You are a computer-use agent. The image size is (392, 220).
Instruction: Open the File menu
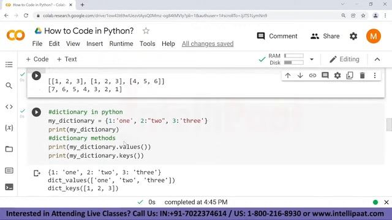click(x=37, y=43)
